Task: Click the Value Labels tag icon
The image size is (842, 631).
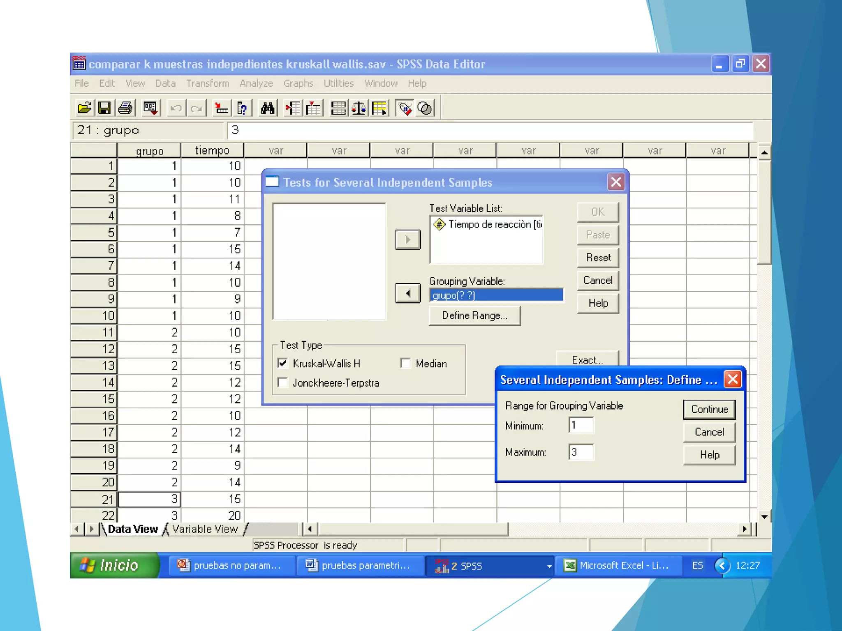Action: [405, 108]
